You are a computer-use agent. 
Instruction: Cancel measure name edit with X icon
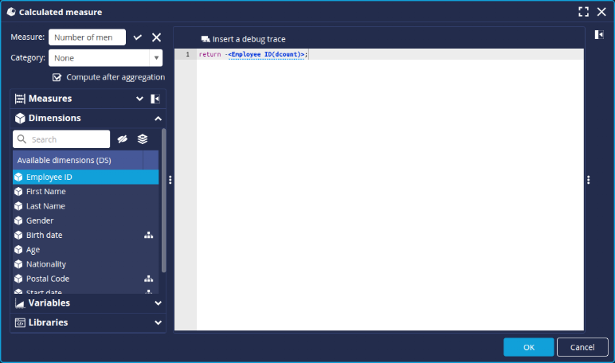coord(156,37)
